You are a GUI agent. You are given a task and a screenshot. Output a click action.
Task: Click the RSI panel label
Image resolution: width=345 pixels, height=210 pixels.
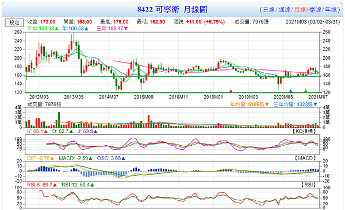click(x=308, y=185)
